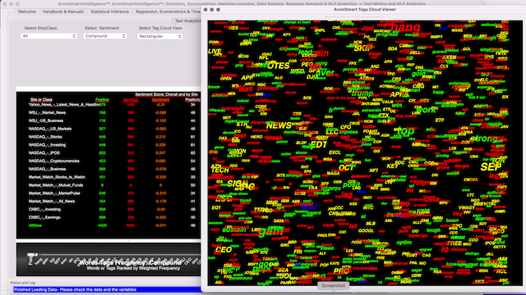Viewport: 526px width, 295px height.
Task: Click the Positive column header
Action: pyautogui.click(x=102, y=100)
